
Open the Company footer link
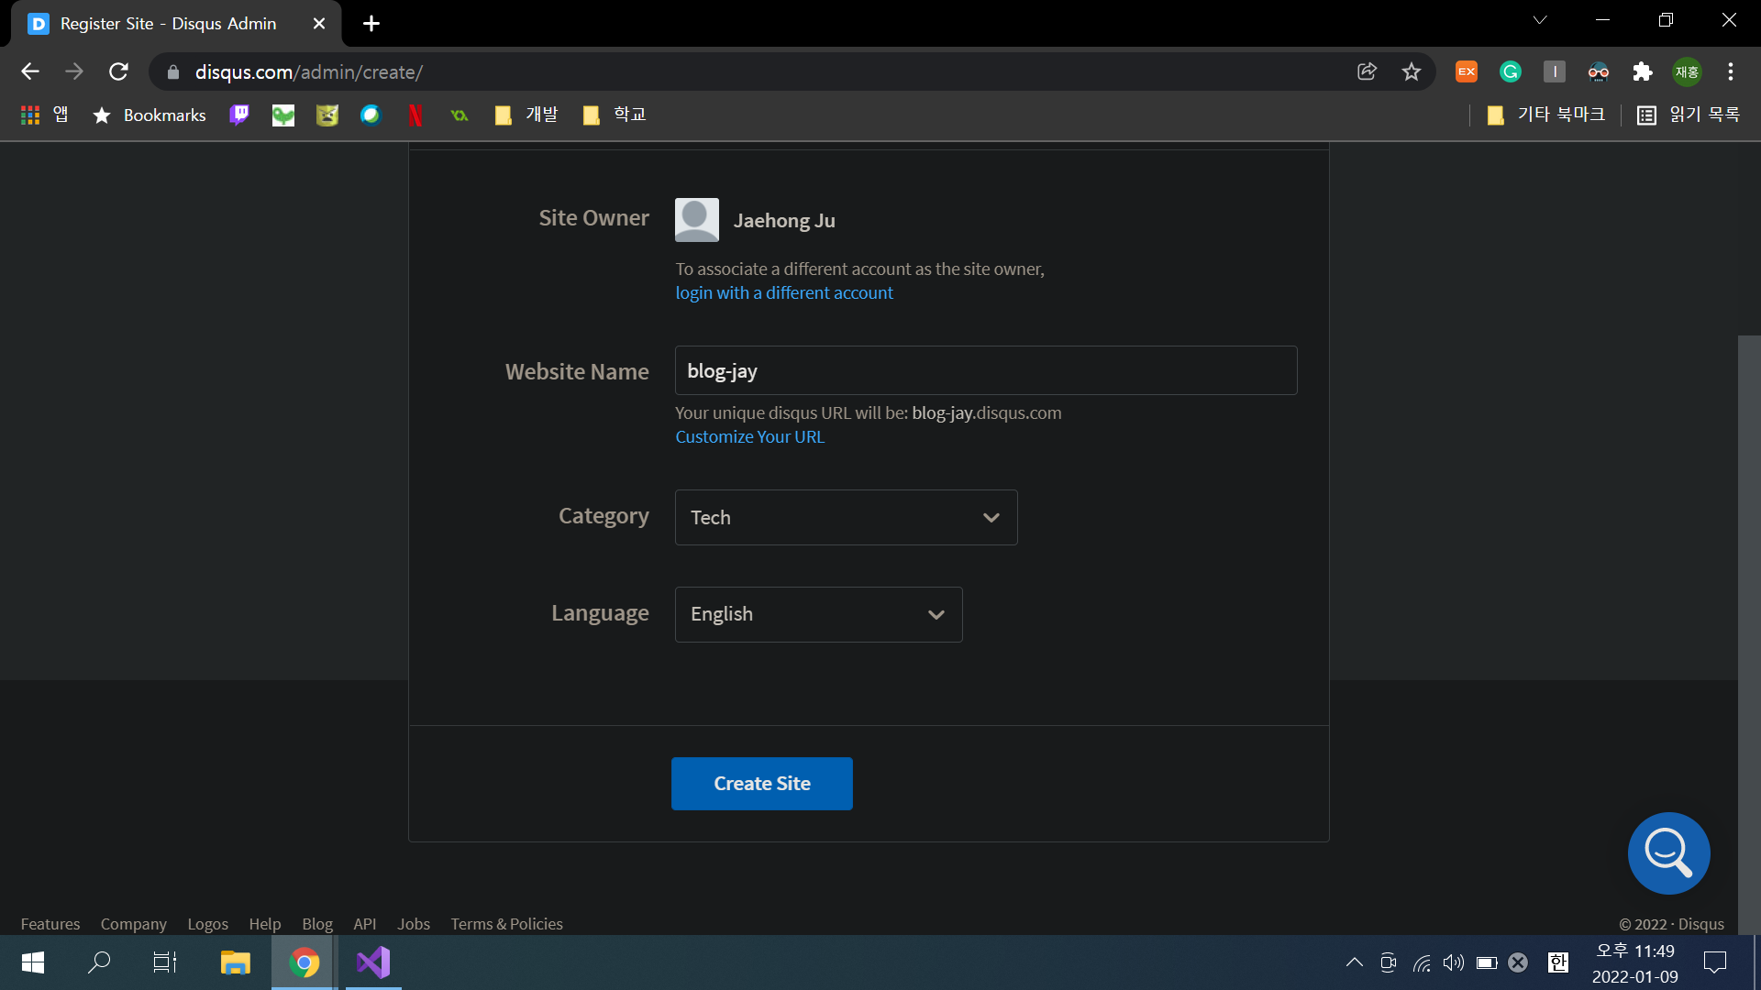(134, 924)
